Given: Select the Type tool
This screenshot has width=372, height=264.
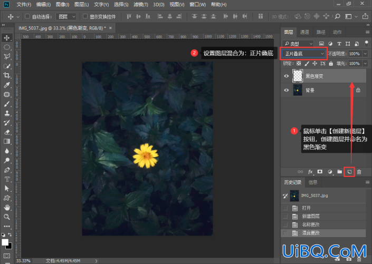Looking at the screenshot, I should pos(7,179).
